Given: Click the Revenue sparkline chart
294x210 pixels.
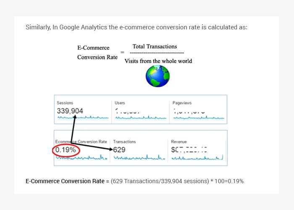Looking at the screenshot, I should click(197, 158).
